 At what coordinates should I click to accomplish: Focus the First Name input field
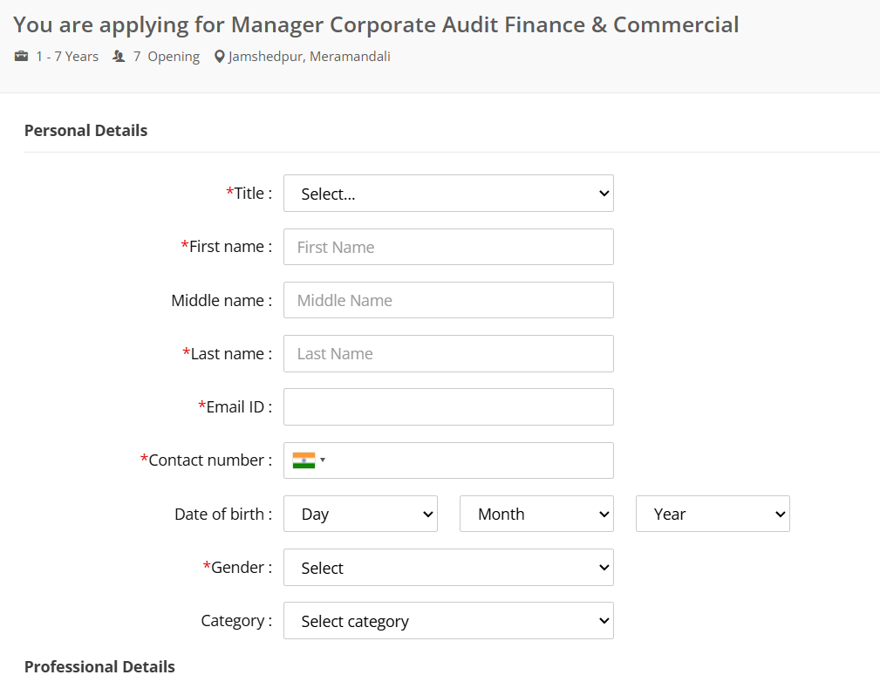448,247
